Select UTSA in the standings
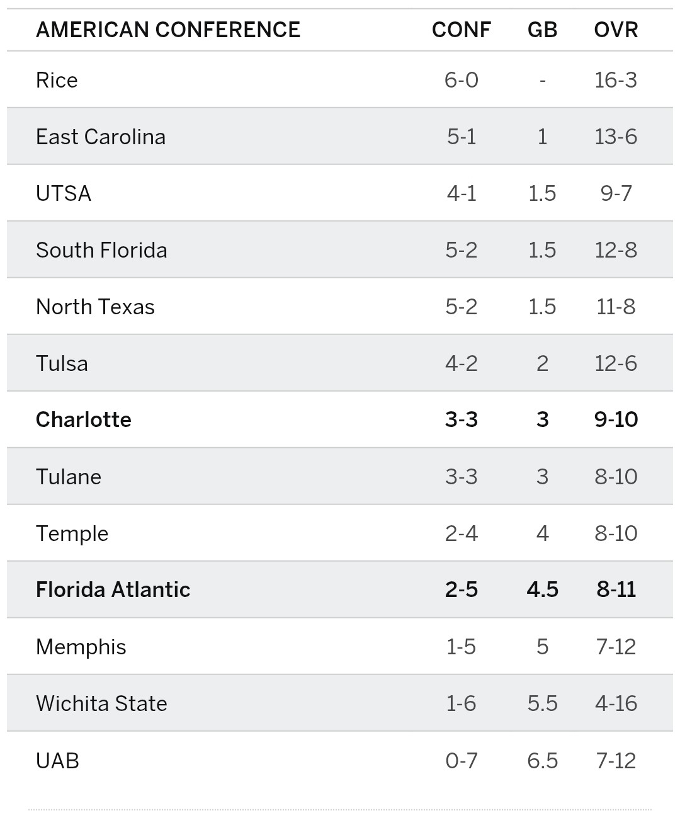This screenshot has height=813, width=680. [x=64, y=193]
